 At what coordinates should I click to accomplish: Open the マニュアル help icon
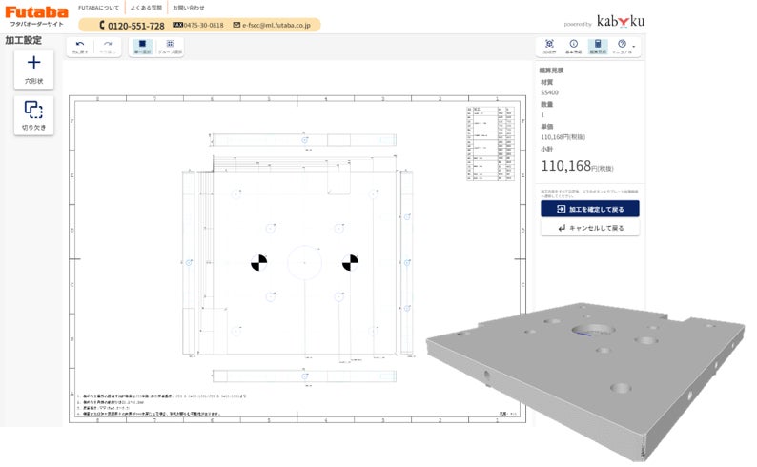pyautogui.click(x=622, y=46)
